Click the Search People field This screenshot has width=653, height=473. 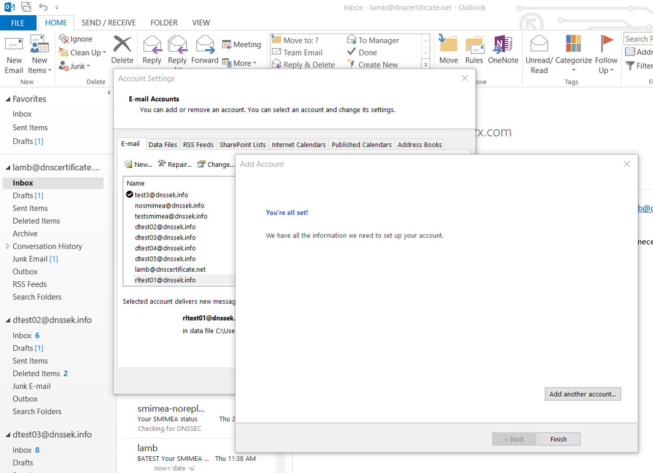tap(638, 39)
